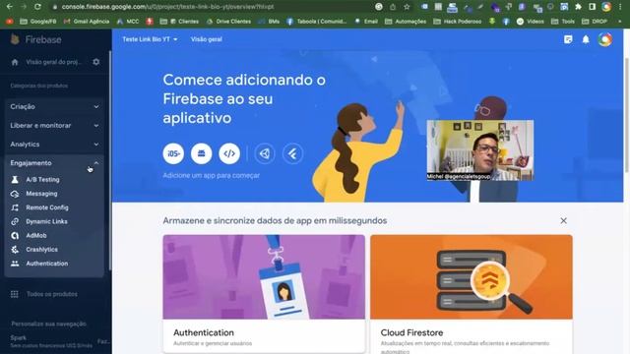Go back in browser history
Screen dimensions: 630x354
(9, 7)
